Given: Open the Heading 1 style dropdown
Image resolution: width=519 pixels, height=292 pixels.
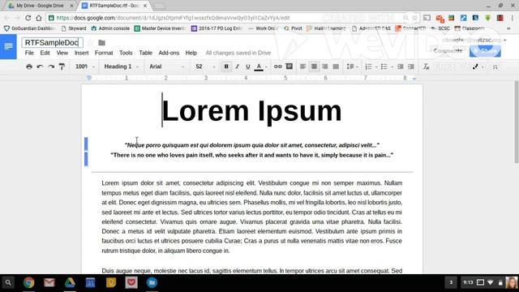Looking at the screenshot, I should coord(121,67).
